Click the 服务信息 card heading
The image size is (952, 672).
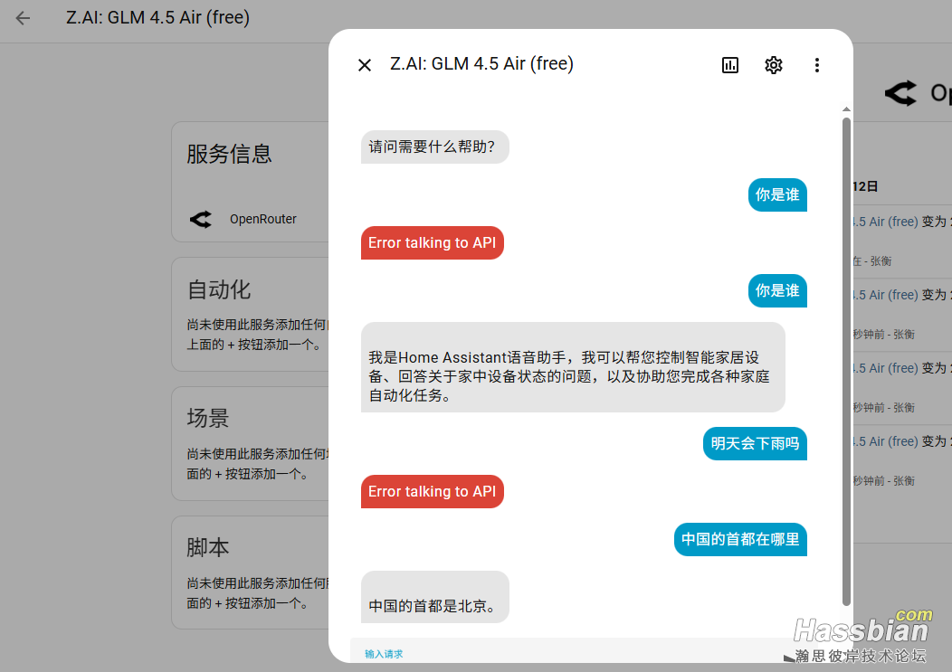click(x=229, y=154)
